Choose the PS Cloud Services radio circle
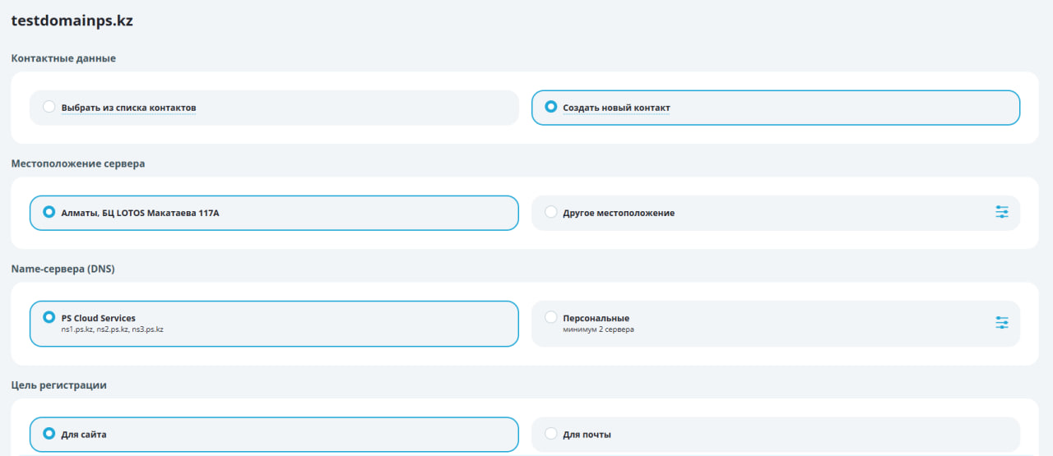1053x456 pixels. click(x=49, y=317)
